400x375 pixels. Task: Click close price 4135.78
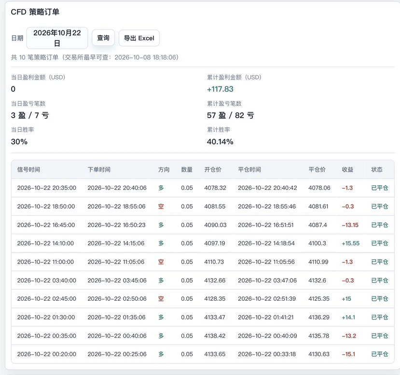318,336
